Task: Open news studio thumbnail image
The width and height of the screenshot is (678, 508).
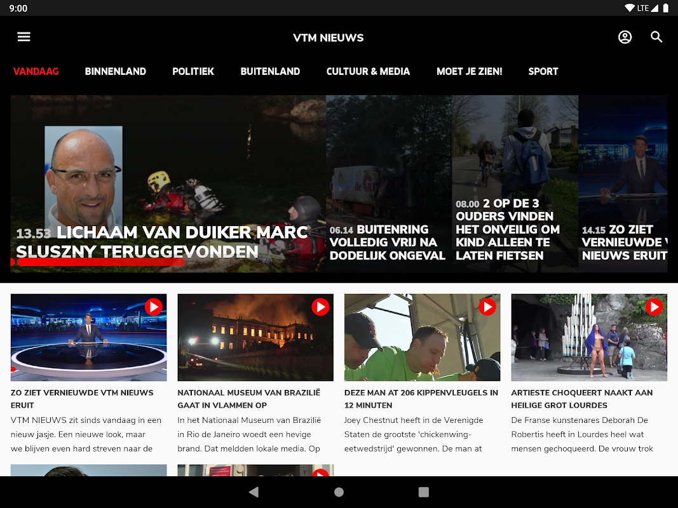Action: pos(88,337)
